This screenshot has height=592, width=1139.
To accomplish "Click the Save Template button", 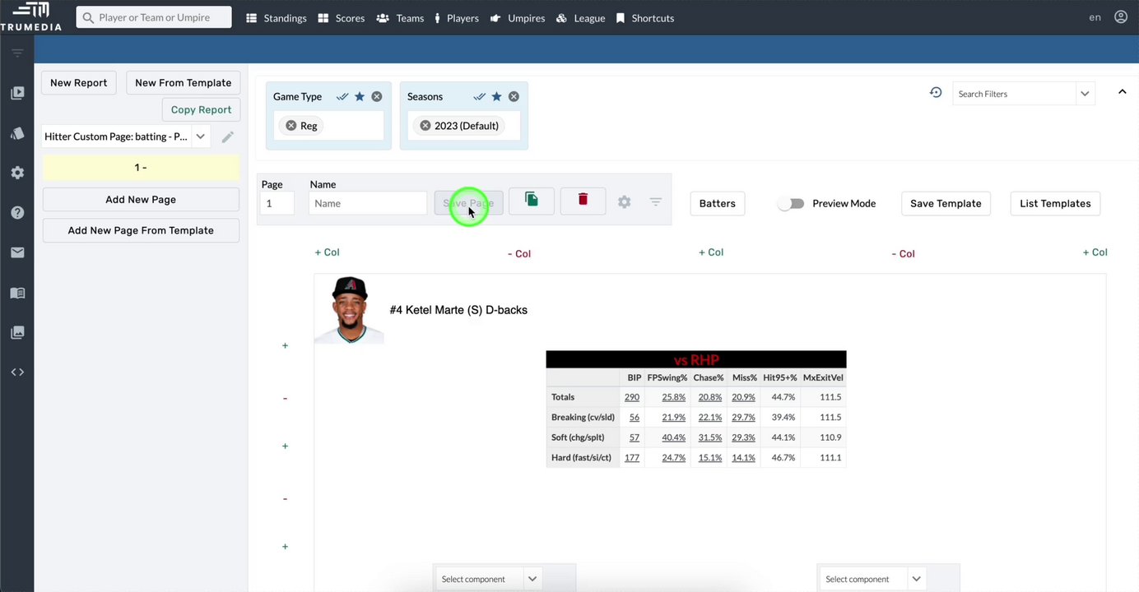I will [x=946, y=203].
